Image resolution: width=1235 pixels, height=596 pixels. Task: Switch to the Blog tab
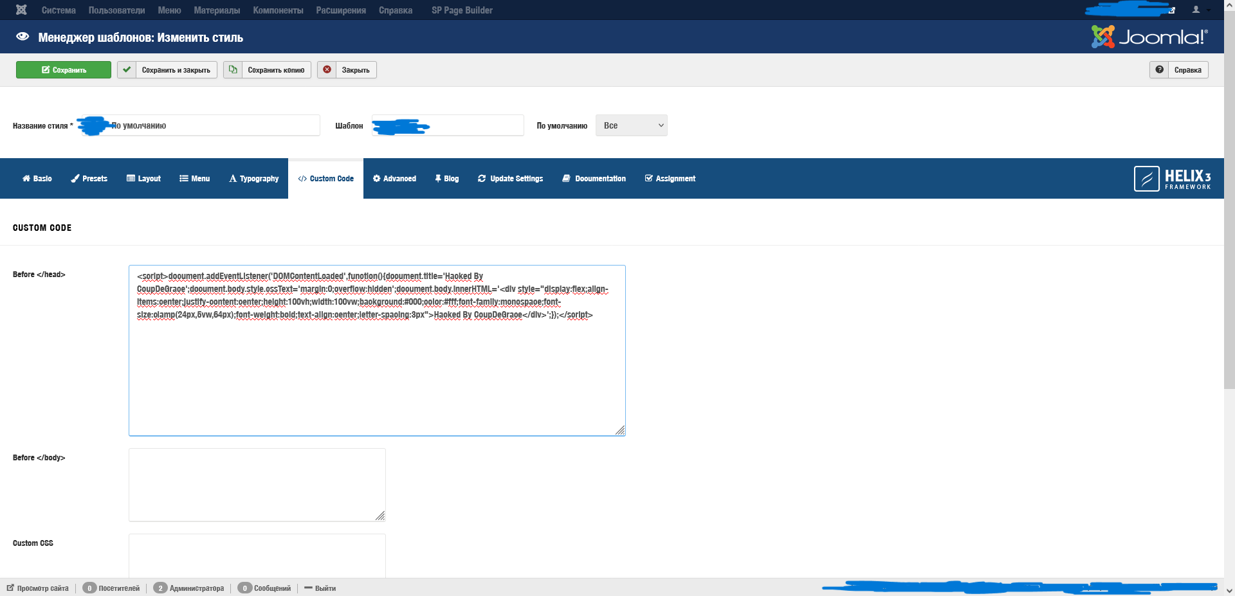point(447,179)
